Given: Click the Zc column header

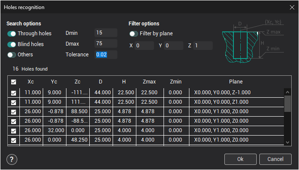Looking at the screenshot, I should [77, 82].
